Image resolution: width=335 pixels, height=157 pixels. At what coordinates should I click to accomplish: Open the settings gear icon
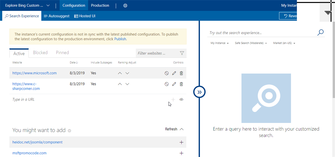(x=125, y=6)
